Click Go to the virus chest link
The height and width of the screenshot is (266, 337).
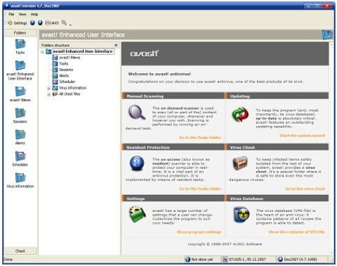(305, 189)
